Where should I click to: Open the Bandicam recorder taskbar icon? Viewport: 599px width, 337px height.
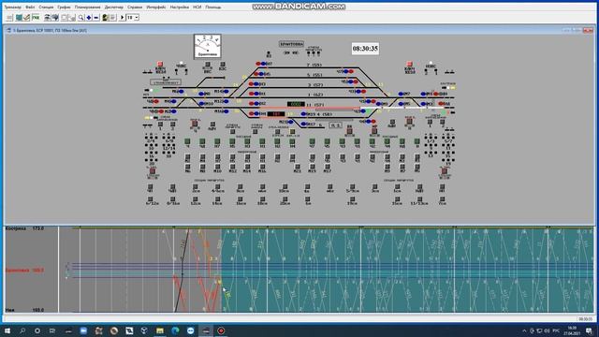(x=221, y=330)
